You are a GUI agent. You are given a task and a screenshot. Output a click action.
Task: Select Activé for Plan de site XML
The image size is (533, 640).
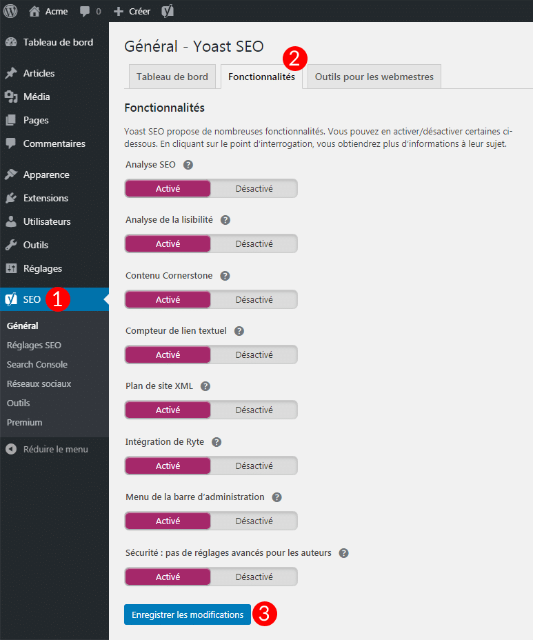tap(168, 410)
